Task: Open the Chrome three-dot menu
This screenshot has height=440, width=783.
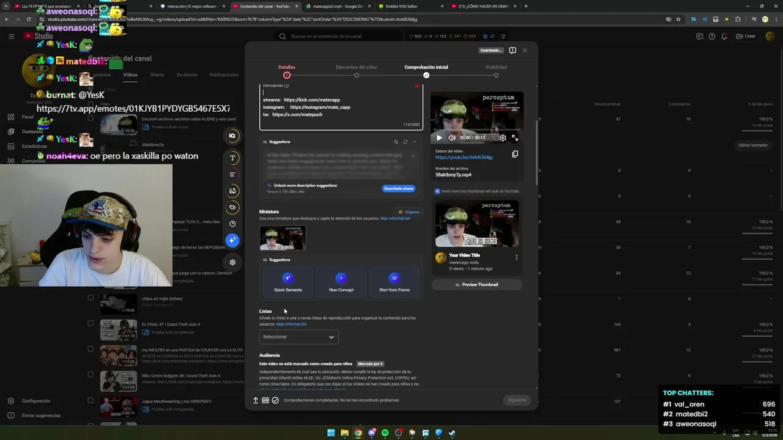Action: (x=776, y=19)
